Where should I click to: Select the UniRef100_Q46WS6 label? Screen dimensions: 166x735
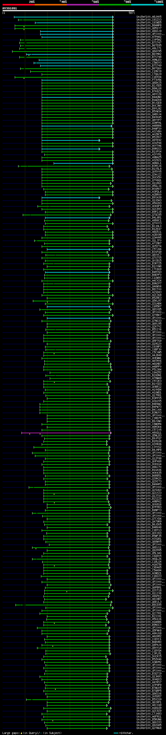[149, 287]
